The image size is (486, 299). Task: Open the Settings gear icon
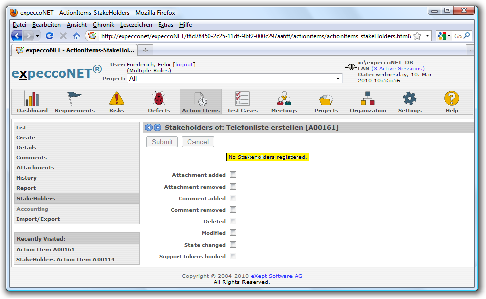(409, 99)
